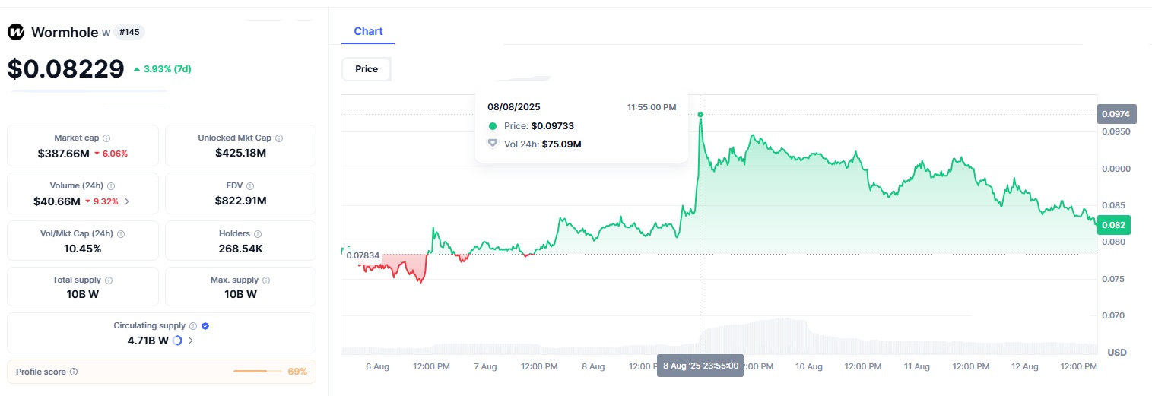This screenshot has width=1152, height=396.
Task: Open the Chart tab
Action: pos(369,32)
